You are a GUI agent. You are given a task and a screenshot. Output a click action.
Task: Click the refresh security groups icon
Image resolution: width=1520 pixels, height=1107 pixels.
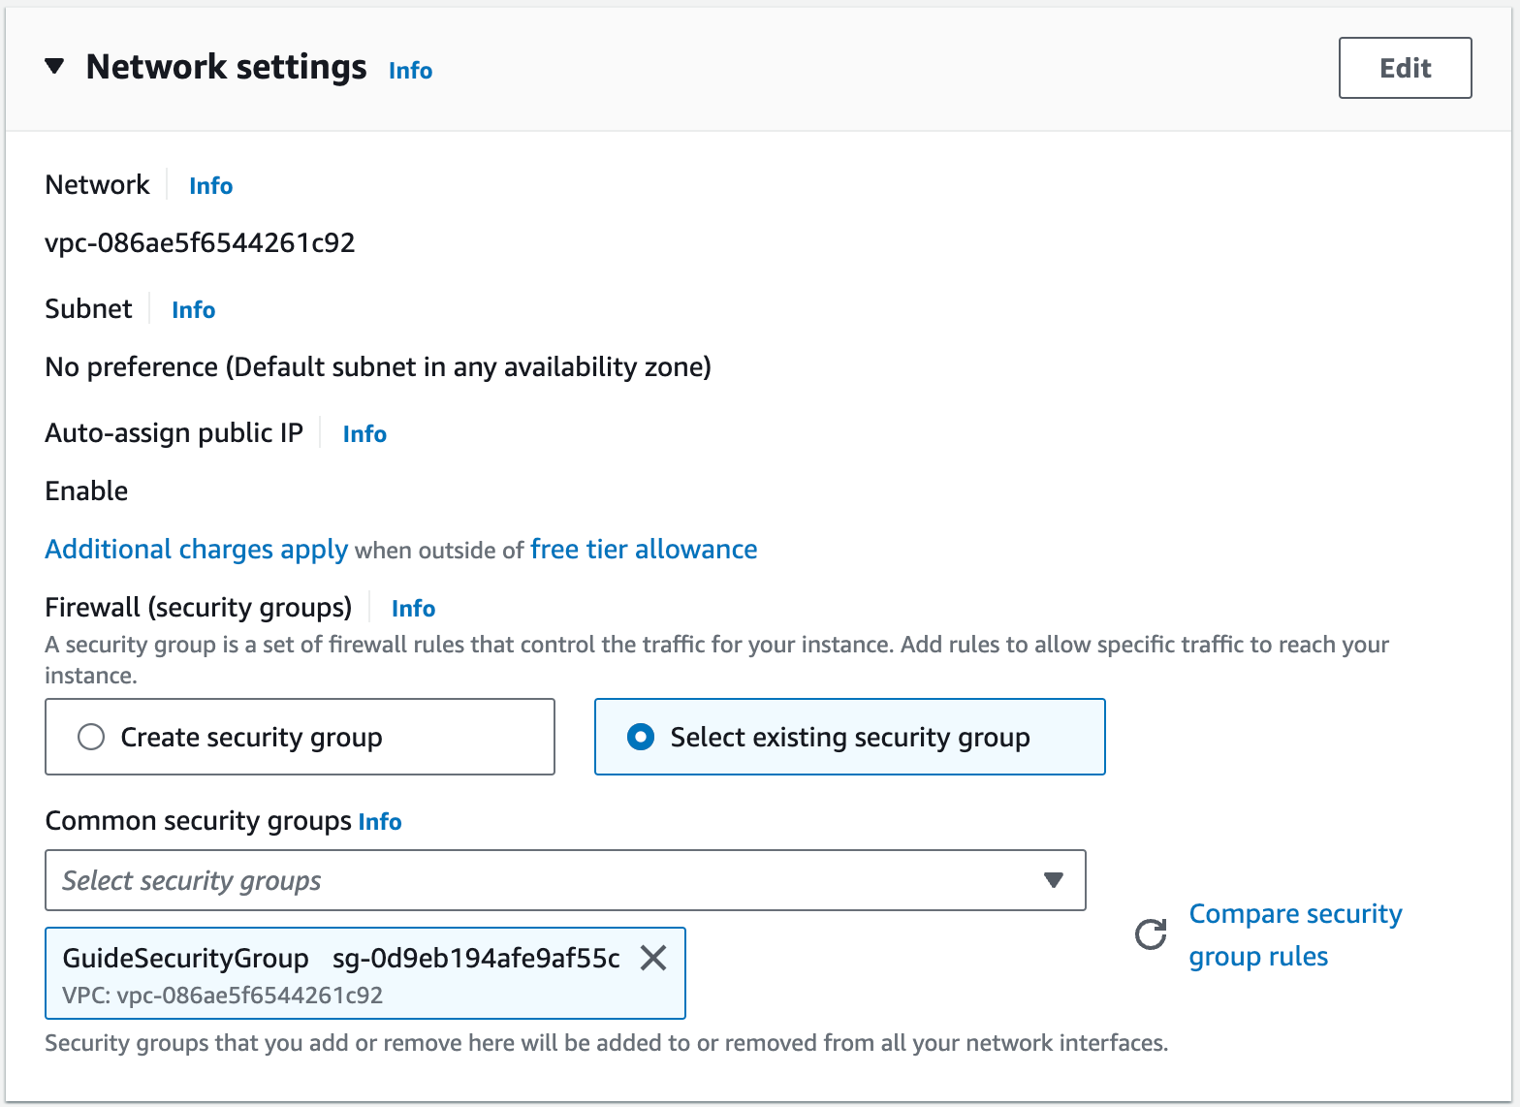pos(1151,934)
